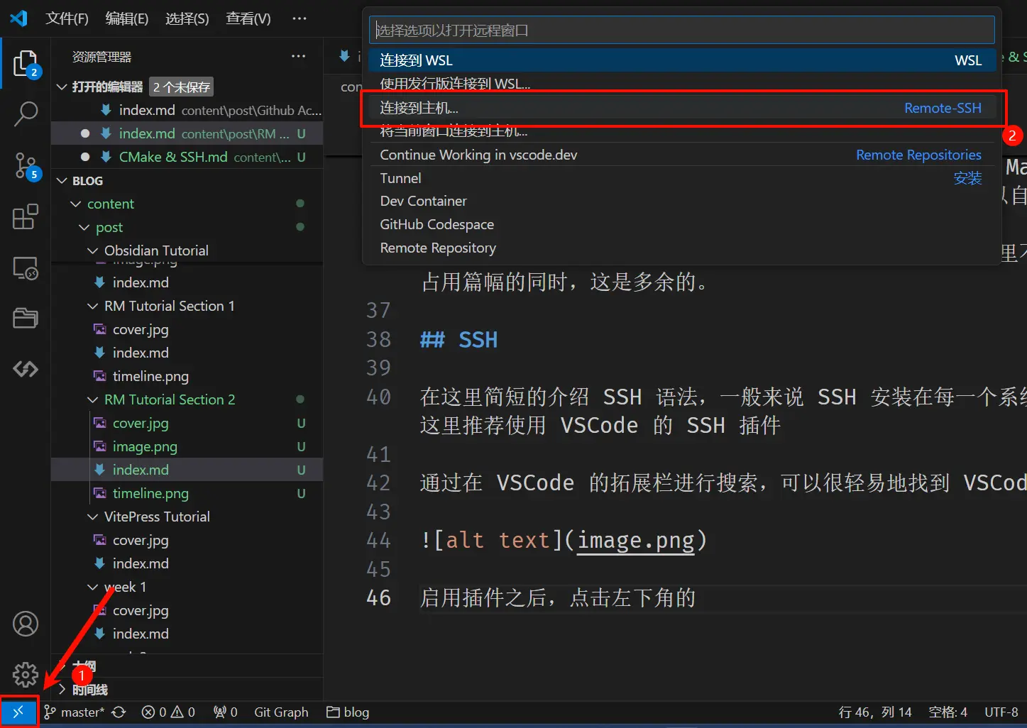The width and height of the screenshot is (1027, 728).
Task: Focus the remote window options search field
Action: pyautogui.click(x=681, y=31)
